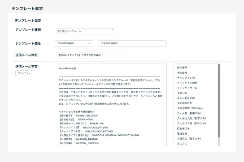244x162 pixels.
Task: Select 宿泊者氏名 in the variable list
Action: click(x=183, y=128)
